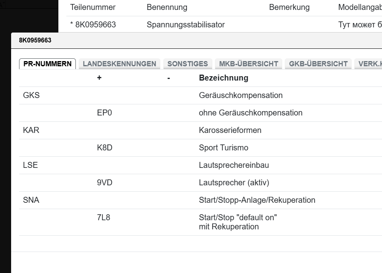
Task: Click the Bezeichnung column header
Action: pos(223,78)
